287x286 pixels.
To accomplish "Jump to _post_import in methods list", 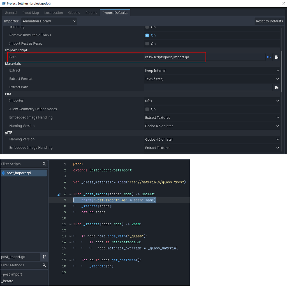I will pyautogui.click(x=12, y=274).
